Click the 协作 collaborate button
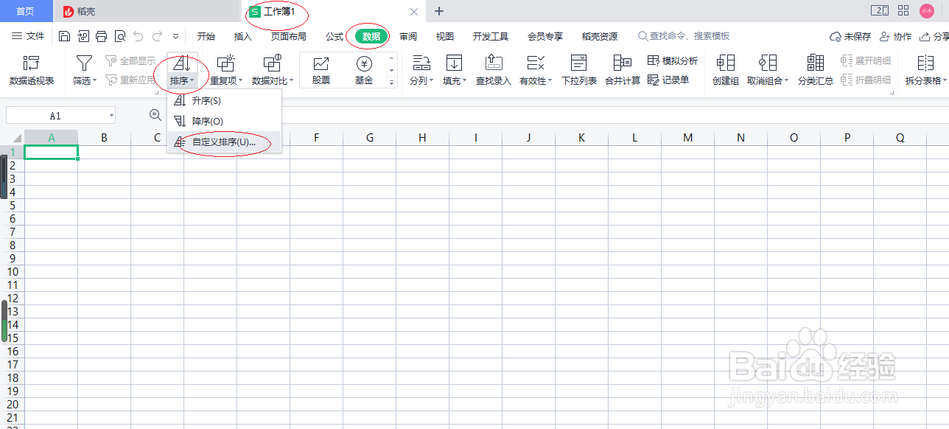This screenshot has height=429, width=949. click(x=900, y=35)
